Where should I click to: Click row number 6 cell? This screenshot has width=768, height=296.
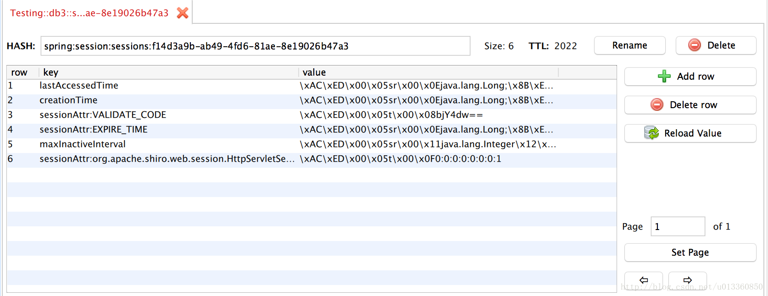coord(22,159)
